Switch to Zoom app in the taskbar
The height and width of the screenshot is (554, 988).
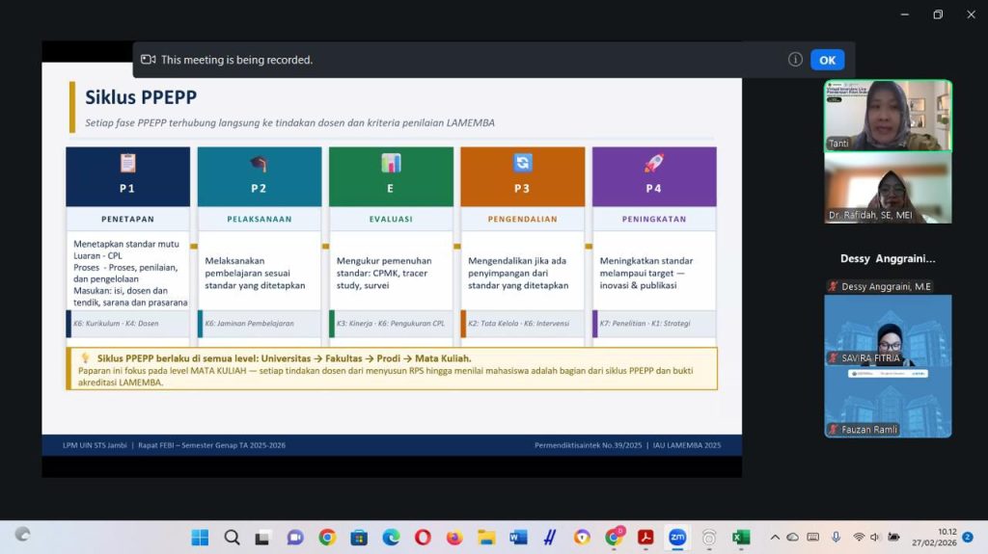(x=677, y=537)
